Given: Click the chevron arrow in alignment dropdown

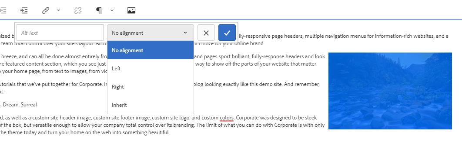Looking at the screenshot, I should point(185,33).
